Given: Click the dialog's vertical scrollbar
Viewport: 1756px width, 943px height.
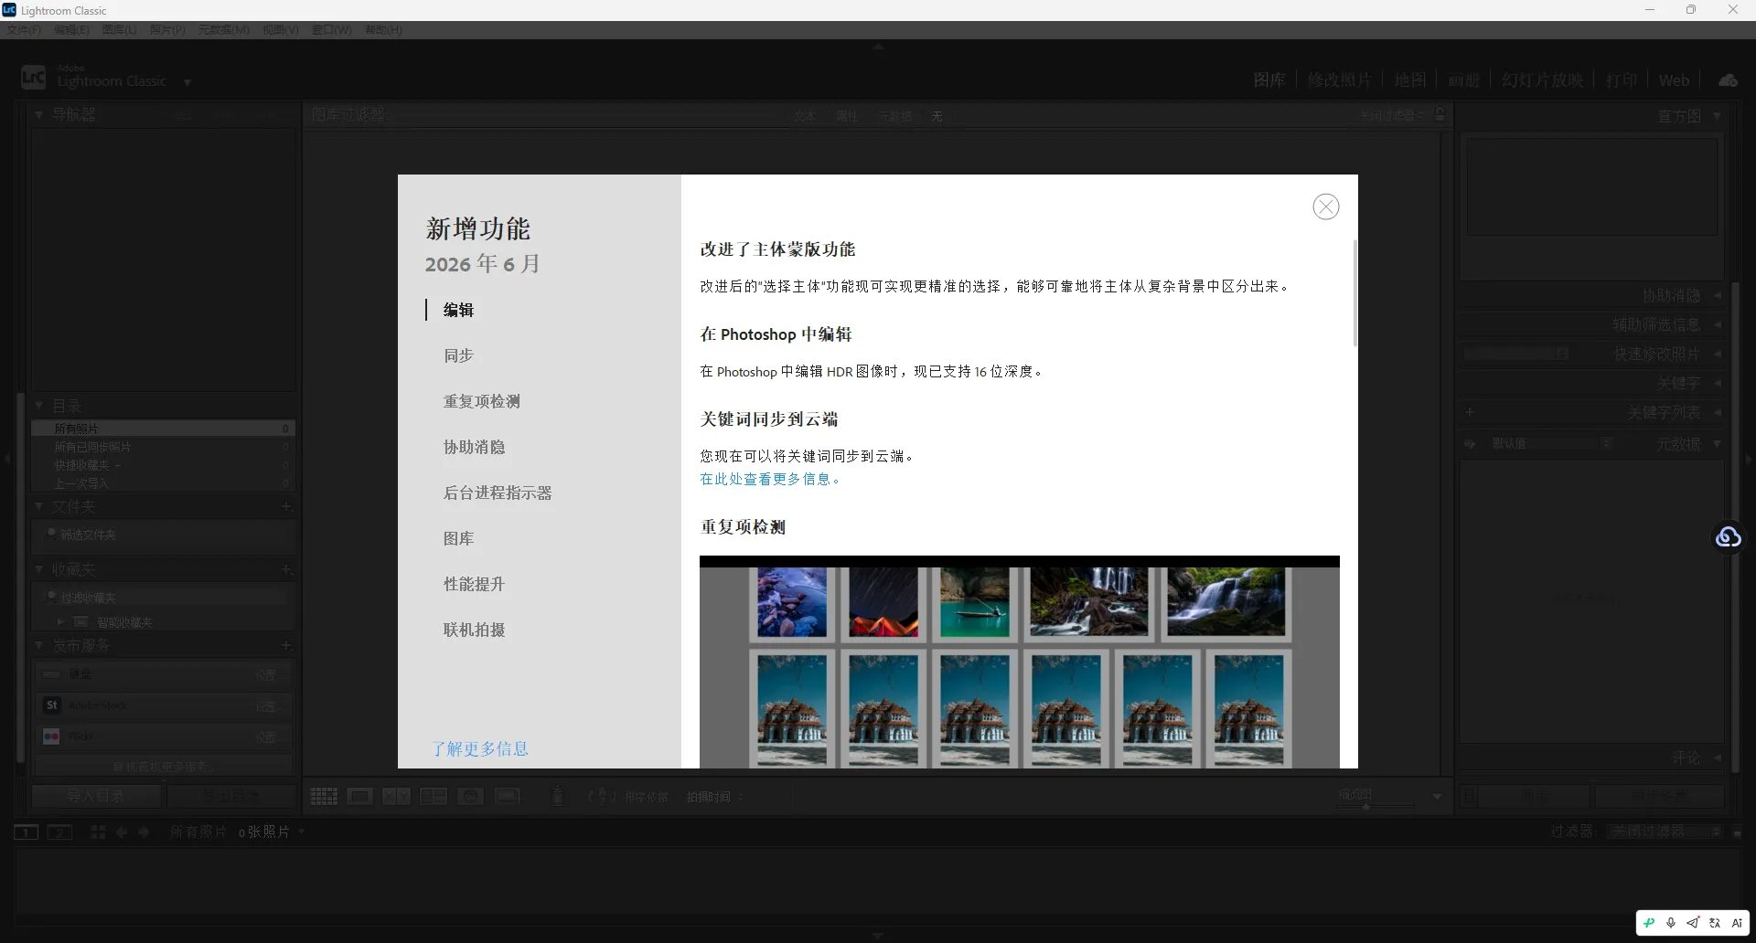Looking at the screenshot, I should [1354, 292].
